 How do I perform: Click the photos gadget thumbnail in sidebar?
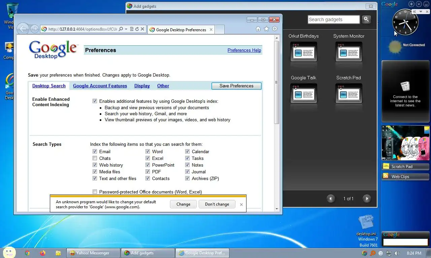[x=405, y=143]
